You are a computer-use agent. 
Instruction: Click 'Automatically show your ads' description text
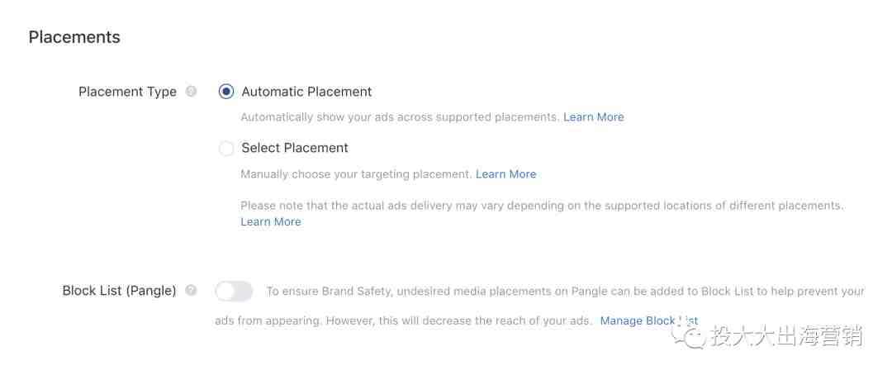coord(400,116)
